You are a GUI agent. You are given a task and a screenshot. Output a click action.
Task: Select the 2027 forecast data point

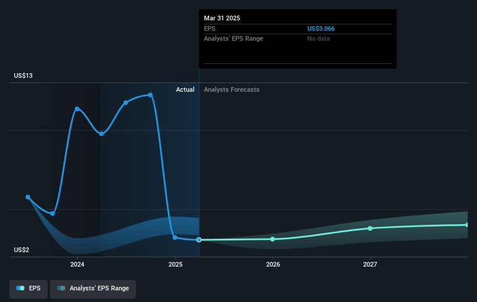pos(370,228)
